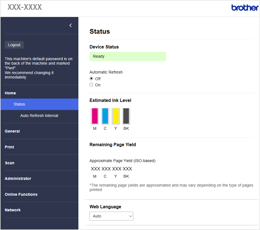Expand the Scan menu section
The image size is (260, 230).
(9, 163)
